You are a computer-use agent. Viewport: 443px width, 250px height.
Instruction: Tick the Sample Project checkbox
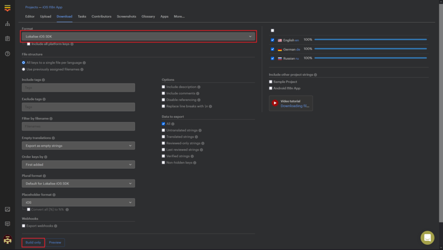(271, 82)
